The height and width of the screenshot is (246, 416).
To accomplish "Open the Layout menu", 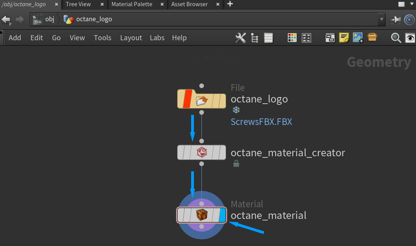I will point(131,38).
